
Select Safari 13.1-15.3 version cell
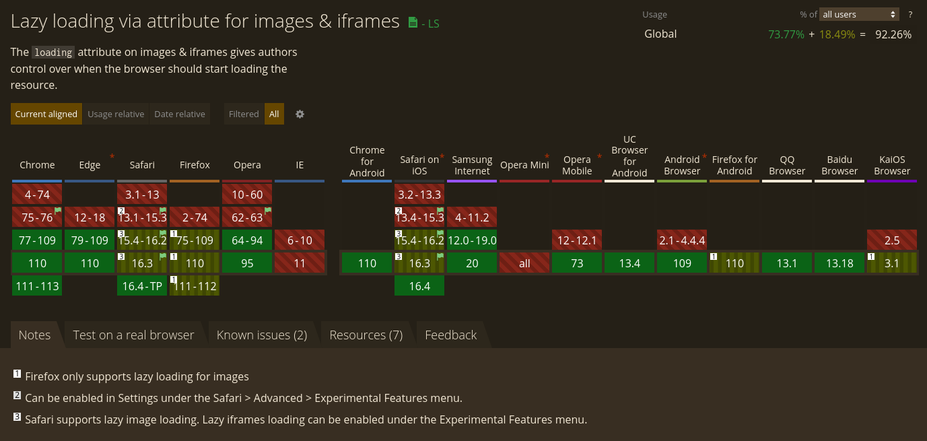[142, 217]
